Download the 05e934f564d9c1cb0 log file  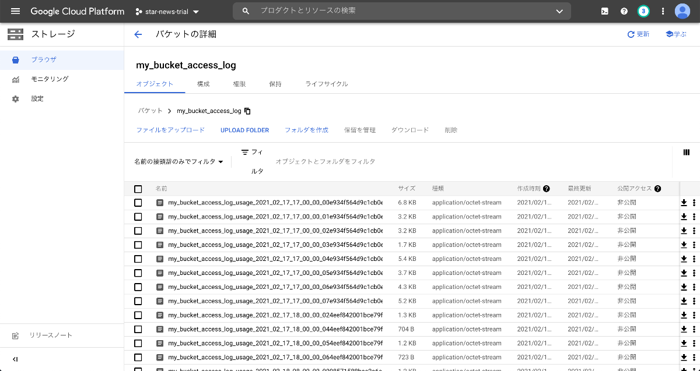pos(684,273)
